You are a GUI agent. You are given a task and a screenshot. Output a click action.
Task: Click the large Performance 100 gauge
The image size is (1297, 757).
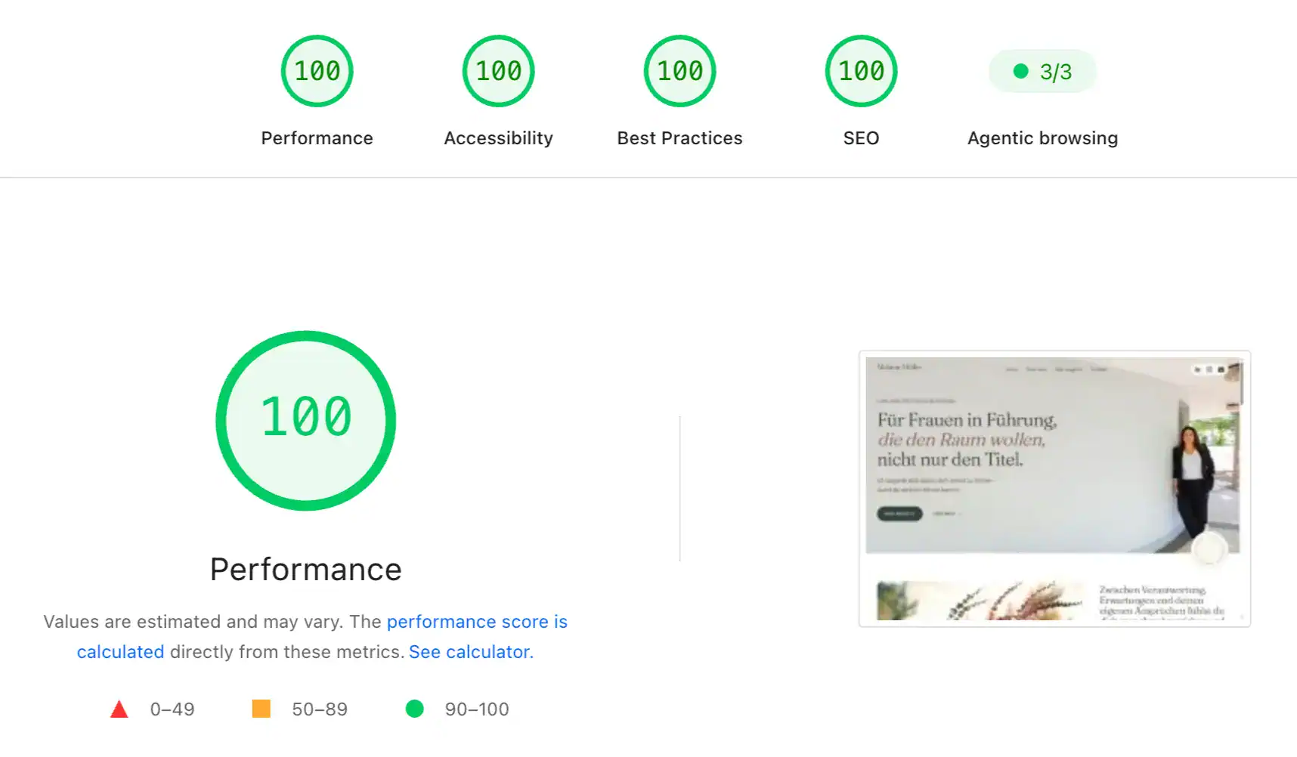click(305, 420)
